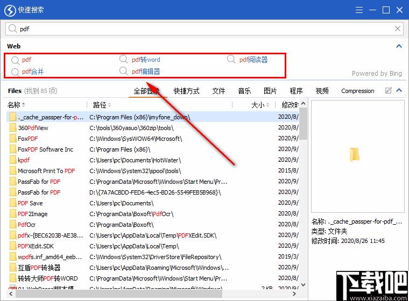Sort by 路径 column header
This screenshot has height=301, width=409.
click(102, 105)
